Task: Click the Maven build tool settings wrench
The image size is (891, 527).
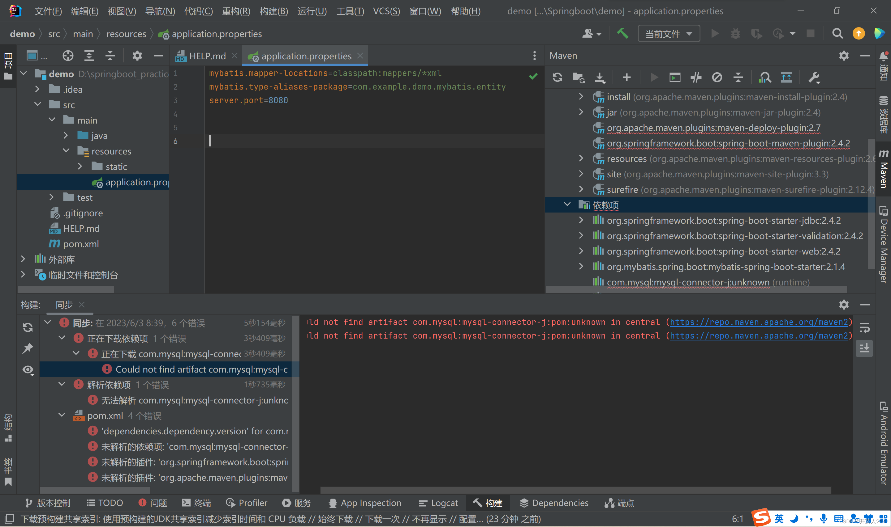Action: click(x=813, y=77)
